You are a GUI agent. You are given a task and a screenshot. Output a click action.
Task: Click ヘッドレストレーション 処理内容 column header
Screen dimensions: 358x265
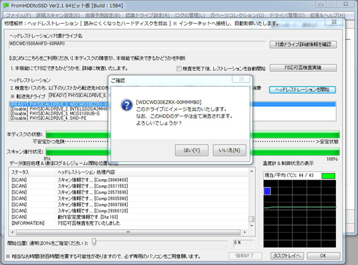(x=152, y=172)
